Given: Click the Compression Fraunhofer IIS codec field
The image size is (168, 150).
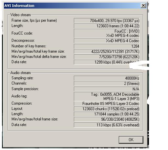Looking at the screenshot, I should pos(107,104).
